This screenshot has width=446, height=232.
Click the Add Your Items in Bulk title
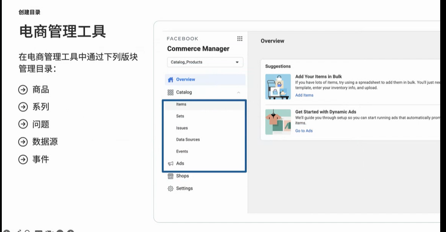coord(318,76)
